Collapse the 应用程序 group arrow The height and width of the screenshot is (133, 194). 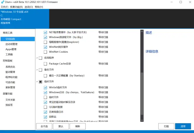point(37,58)
